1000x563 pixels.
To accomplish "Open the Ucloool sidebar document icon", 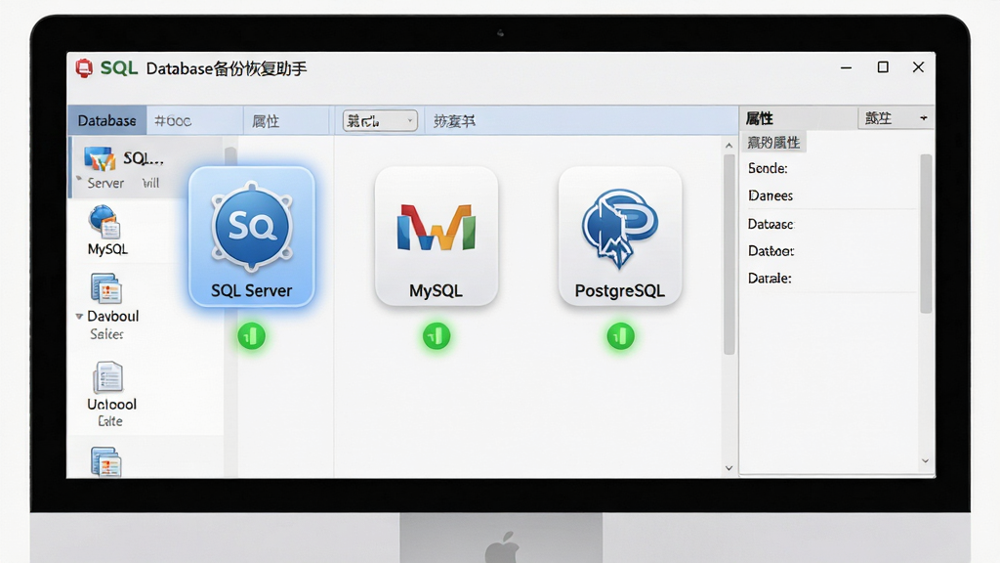I will pyautogui.click(x=107, y=377).
